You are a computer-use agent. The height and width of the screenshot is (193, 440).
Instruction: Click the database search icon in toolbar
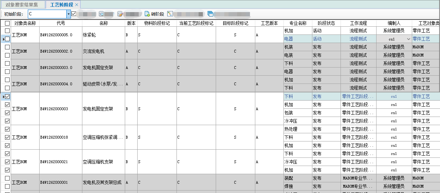click(x=101, y=14)
